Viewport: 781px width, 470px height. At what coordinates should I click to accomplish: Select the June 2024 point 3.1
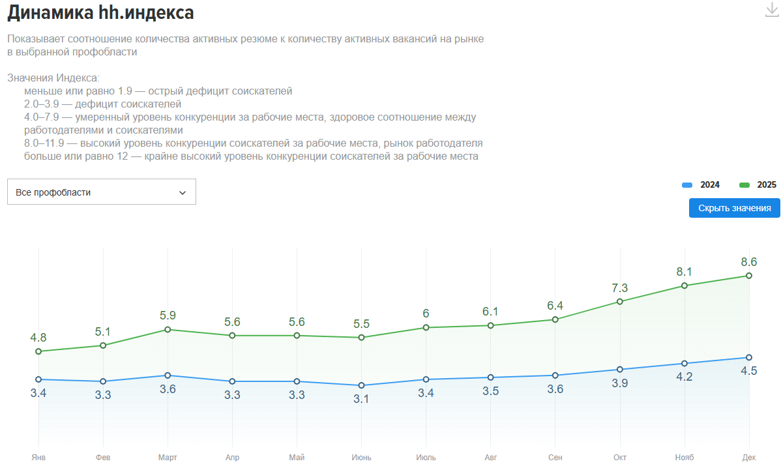(361, 385)
